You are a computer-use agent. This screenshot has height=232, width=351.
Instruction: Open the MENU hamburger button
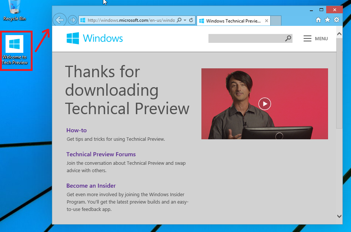[x=315, y=39]
